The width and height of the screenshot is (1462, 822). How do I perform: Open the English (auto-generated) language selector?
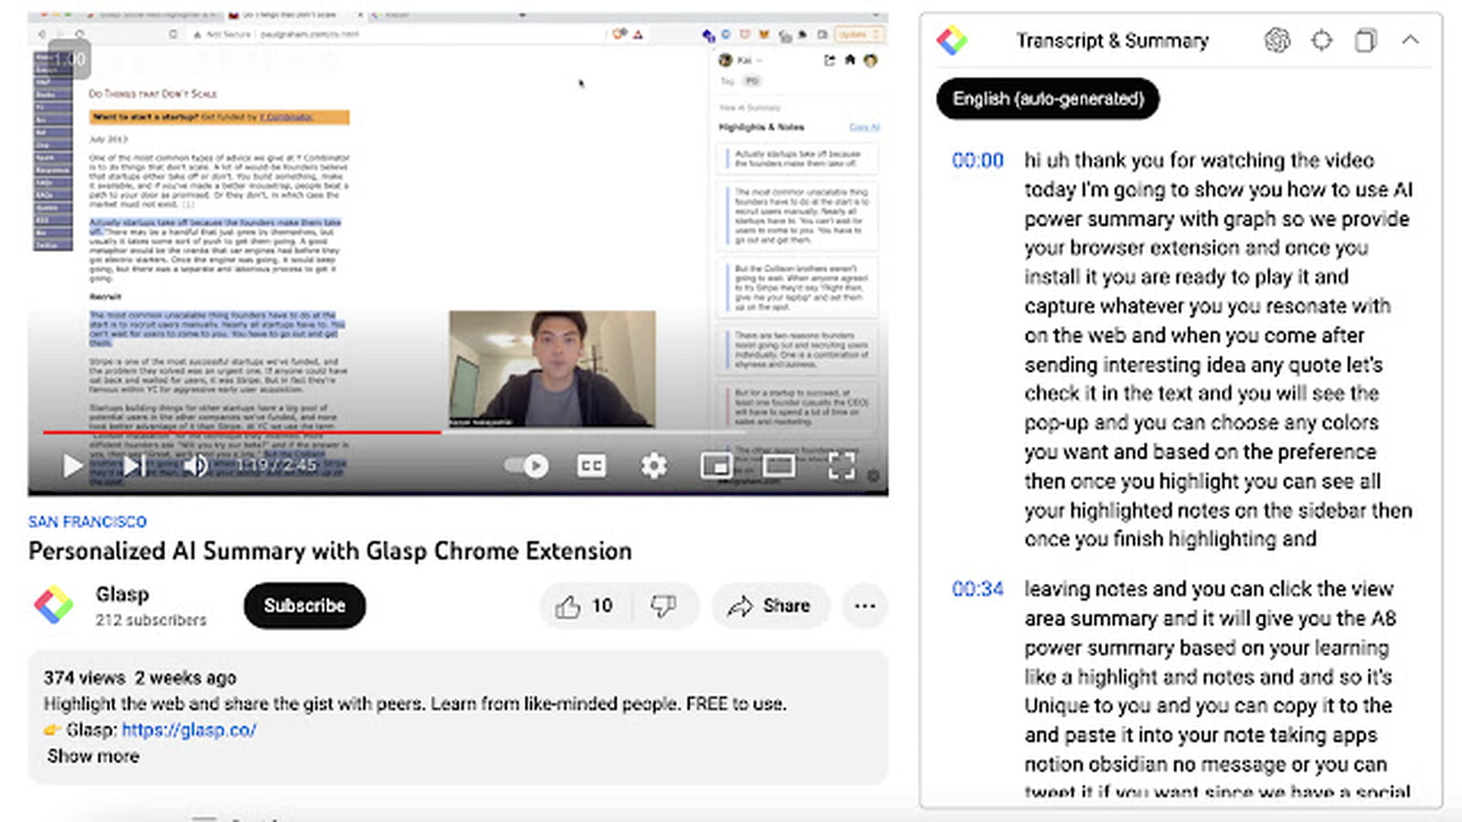(x=1048, y=99)
